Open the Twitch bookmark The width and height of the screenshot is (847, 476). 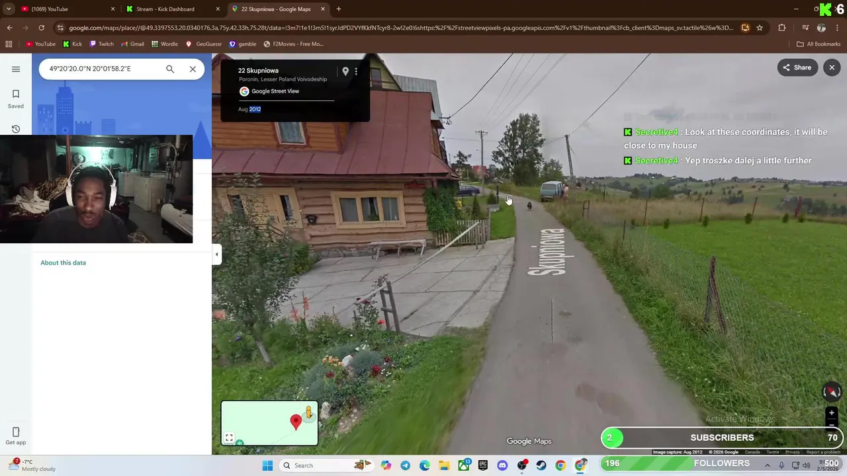(x=101, y=44)
